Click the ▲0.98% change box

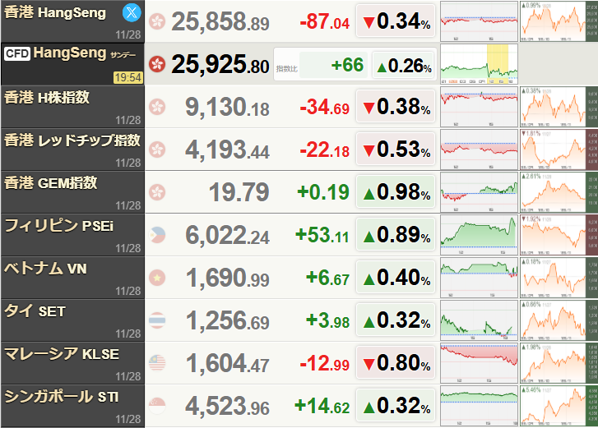pos(396,192)
